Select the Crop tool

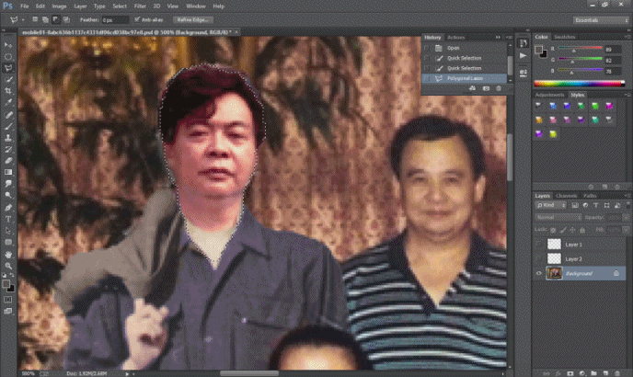(x=8, y=91)
